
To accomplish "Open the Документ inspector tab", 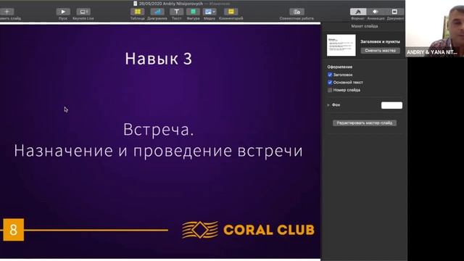I will (x=394, y=12).
